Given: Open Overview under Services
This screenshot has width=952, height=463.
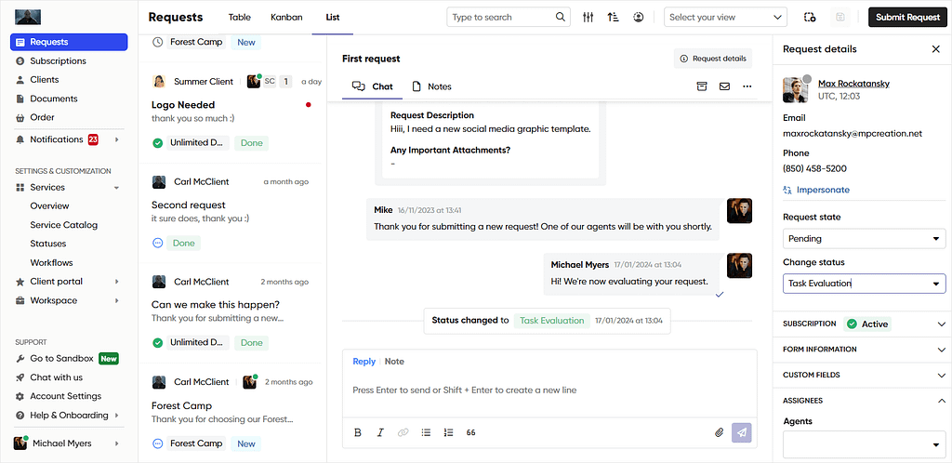Looking at the screenshot, I should pos(50,205).
